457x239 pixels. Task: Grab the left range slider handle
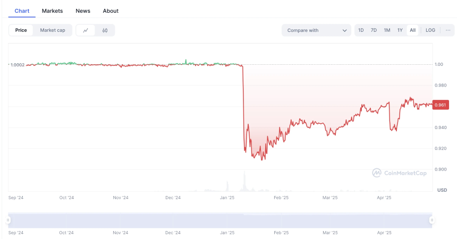click(x=9, y=220)
